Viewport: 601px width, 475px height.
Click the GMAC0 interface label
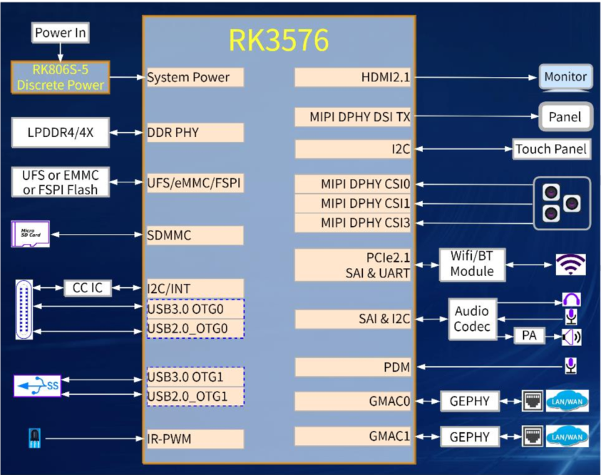[353, 401]
